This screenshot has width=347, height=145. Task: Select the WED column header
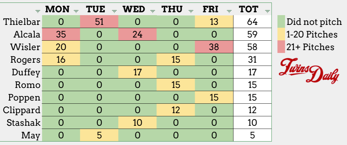coord(134,9)
